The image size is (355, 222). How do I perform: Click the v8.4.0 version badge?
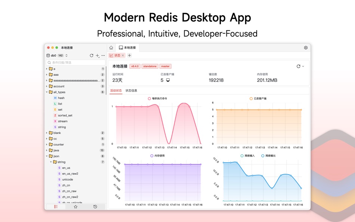coord(135,66)
